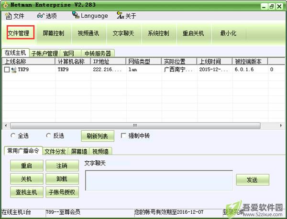Click the horizontal scrollbar left arrow

pos(6,125)
